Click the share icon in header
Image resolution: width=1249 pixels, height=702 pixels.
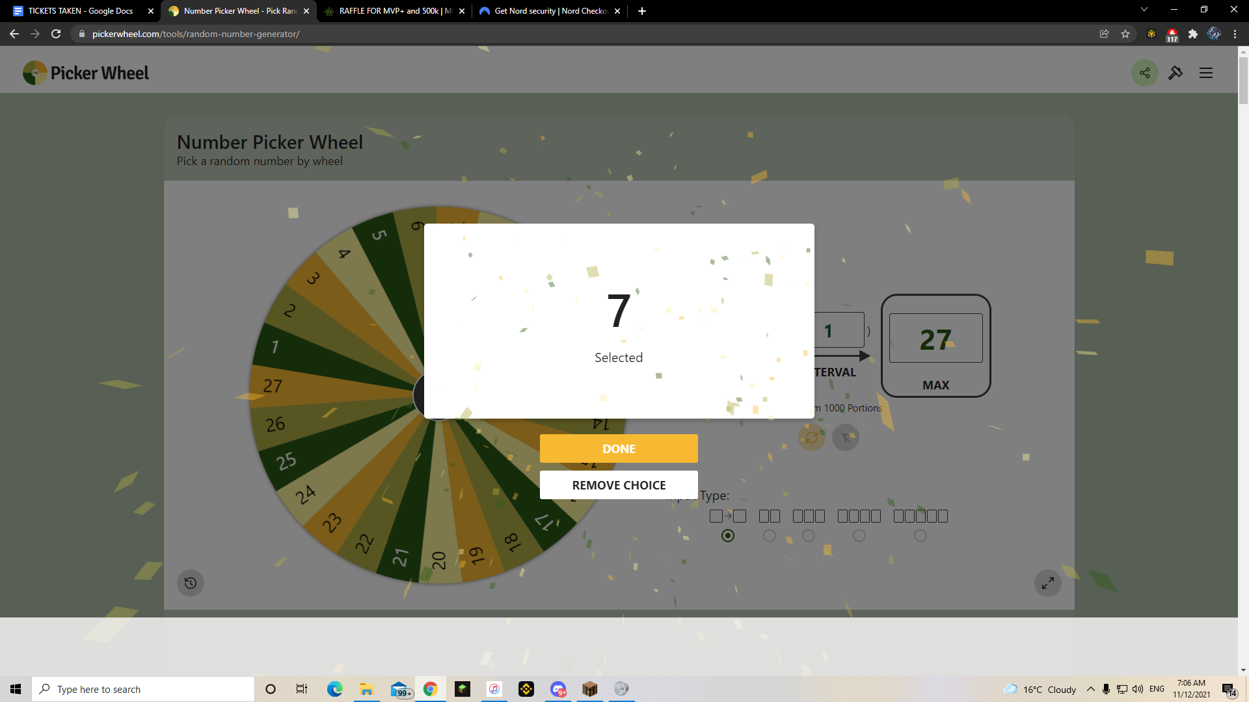click(1145, 73)
